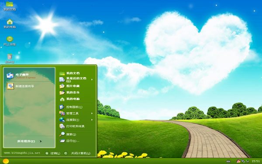The image size is (262, 164).
Task: Click the 连接到(T) globe icon
Action: point(62,120)
